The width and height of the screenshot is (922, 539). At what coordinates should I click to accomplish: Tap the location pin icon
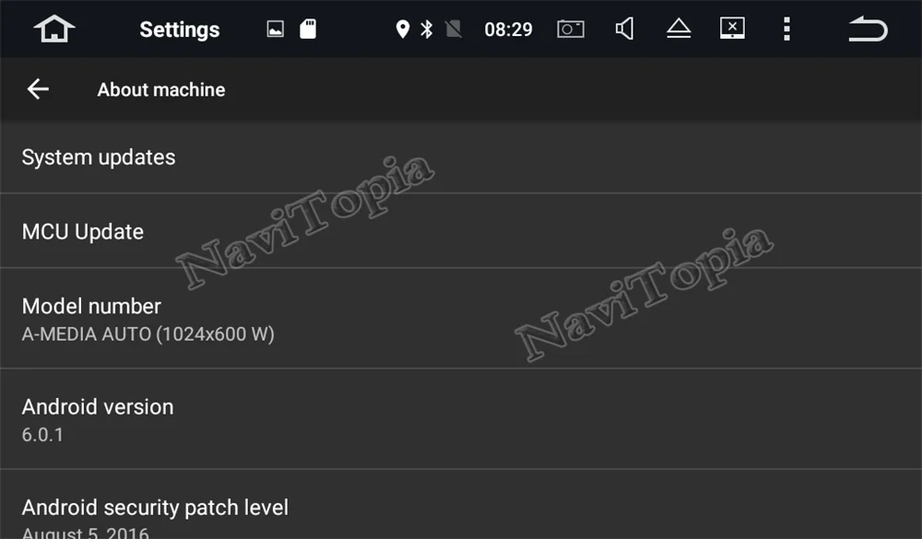point(402,29)
